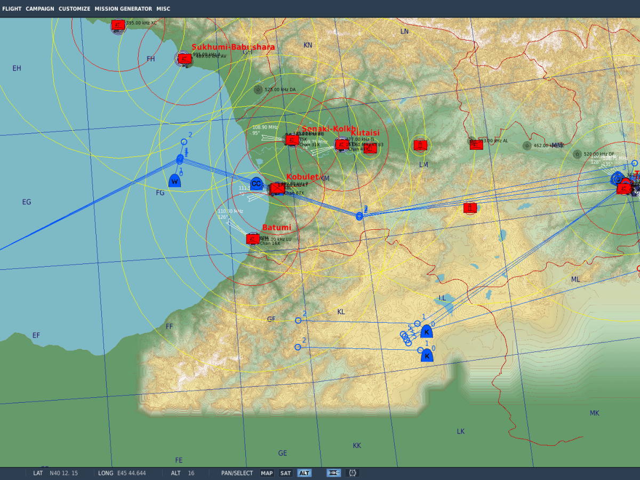Toggle SAT map mode

click(x=285, y=473)
